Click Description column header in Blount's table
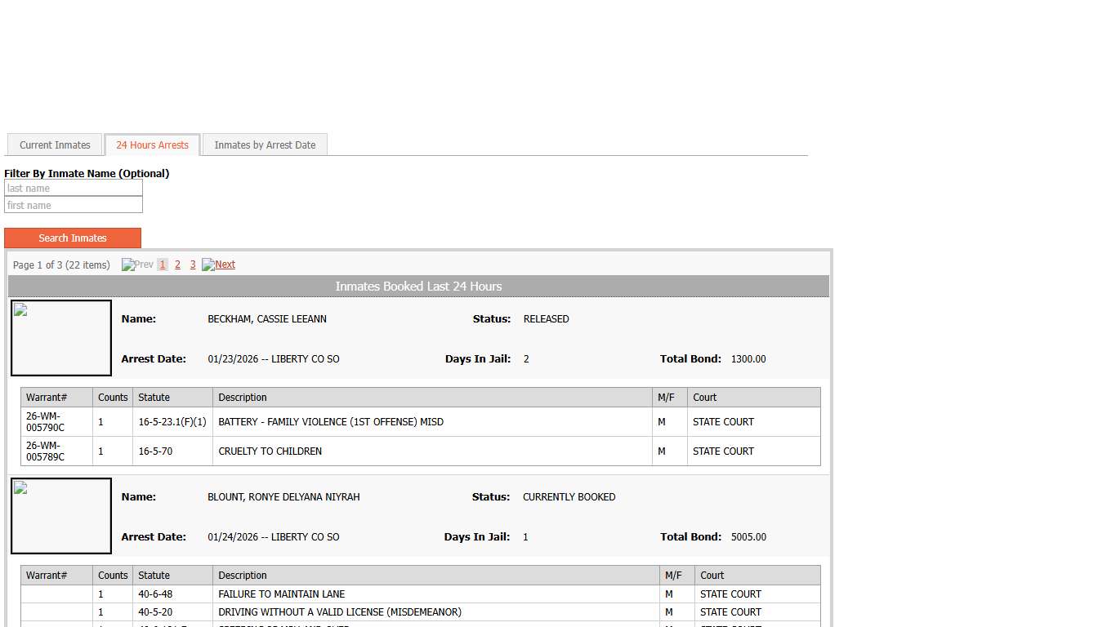The height and width of the screenshot is (627, 1116). (x=243, y=576)
